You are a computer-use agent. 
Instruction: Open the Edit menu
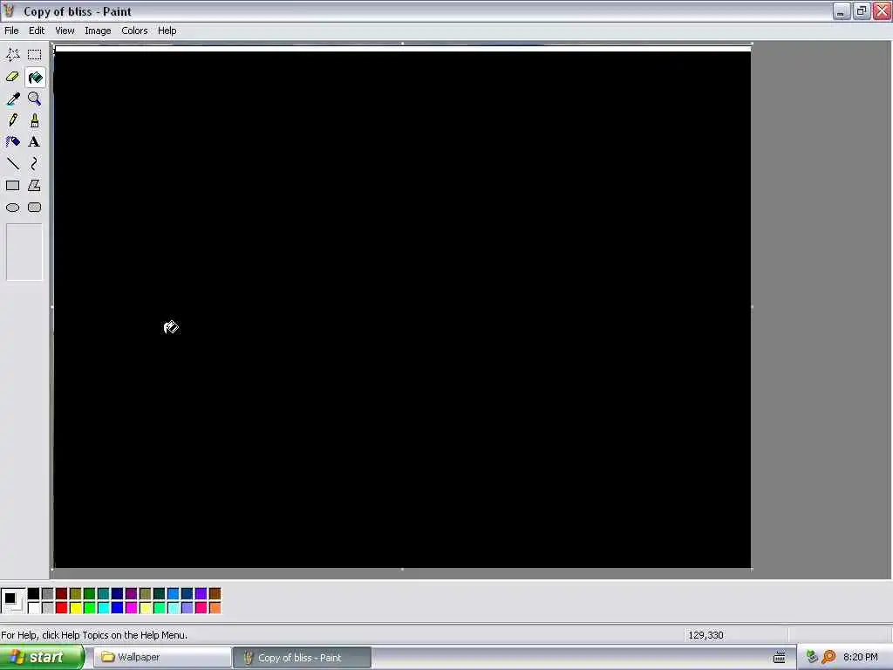(37, 31)
